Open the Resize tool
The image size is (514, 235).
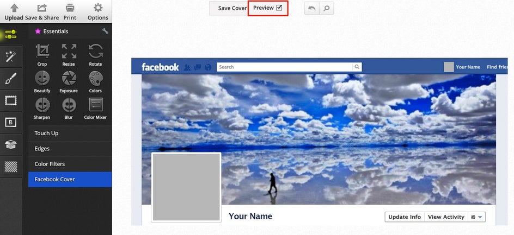[x=69, y=55]
